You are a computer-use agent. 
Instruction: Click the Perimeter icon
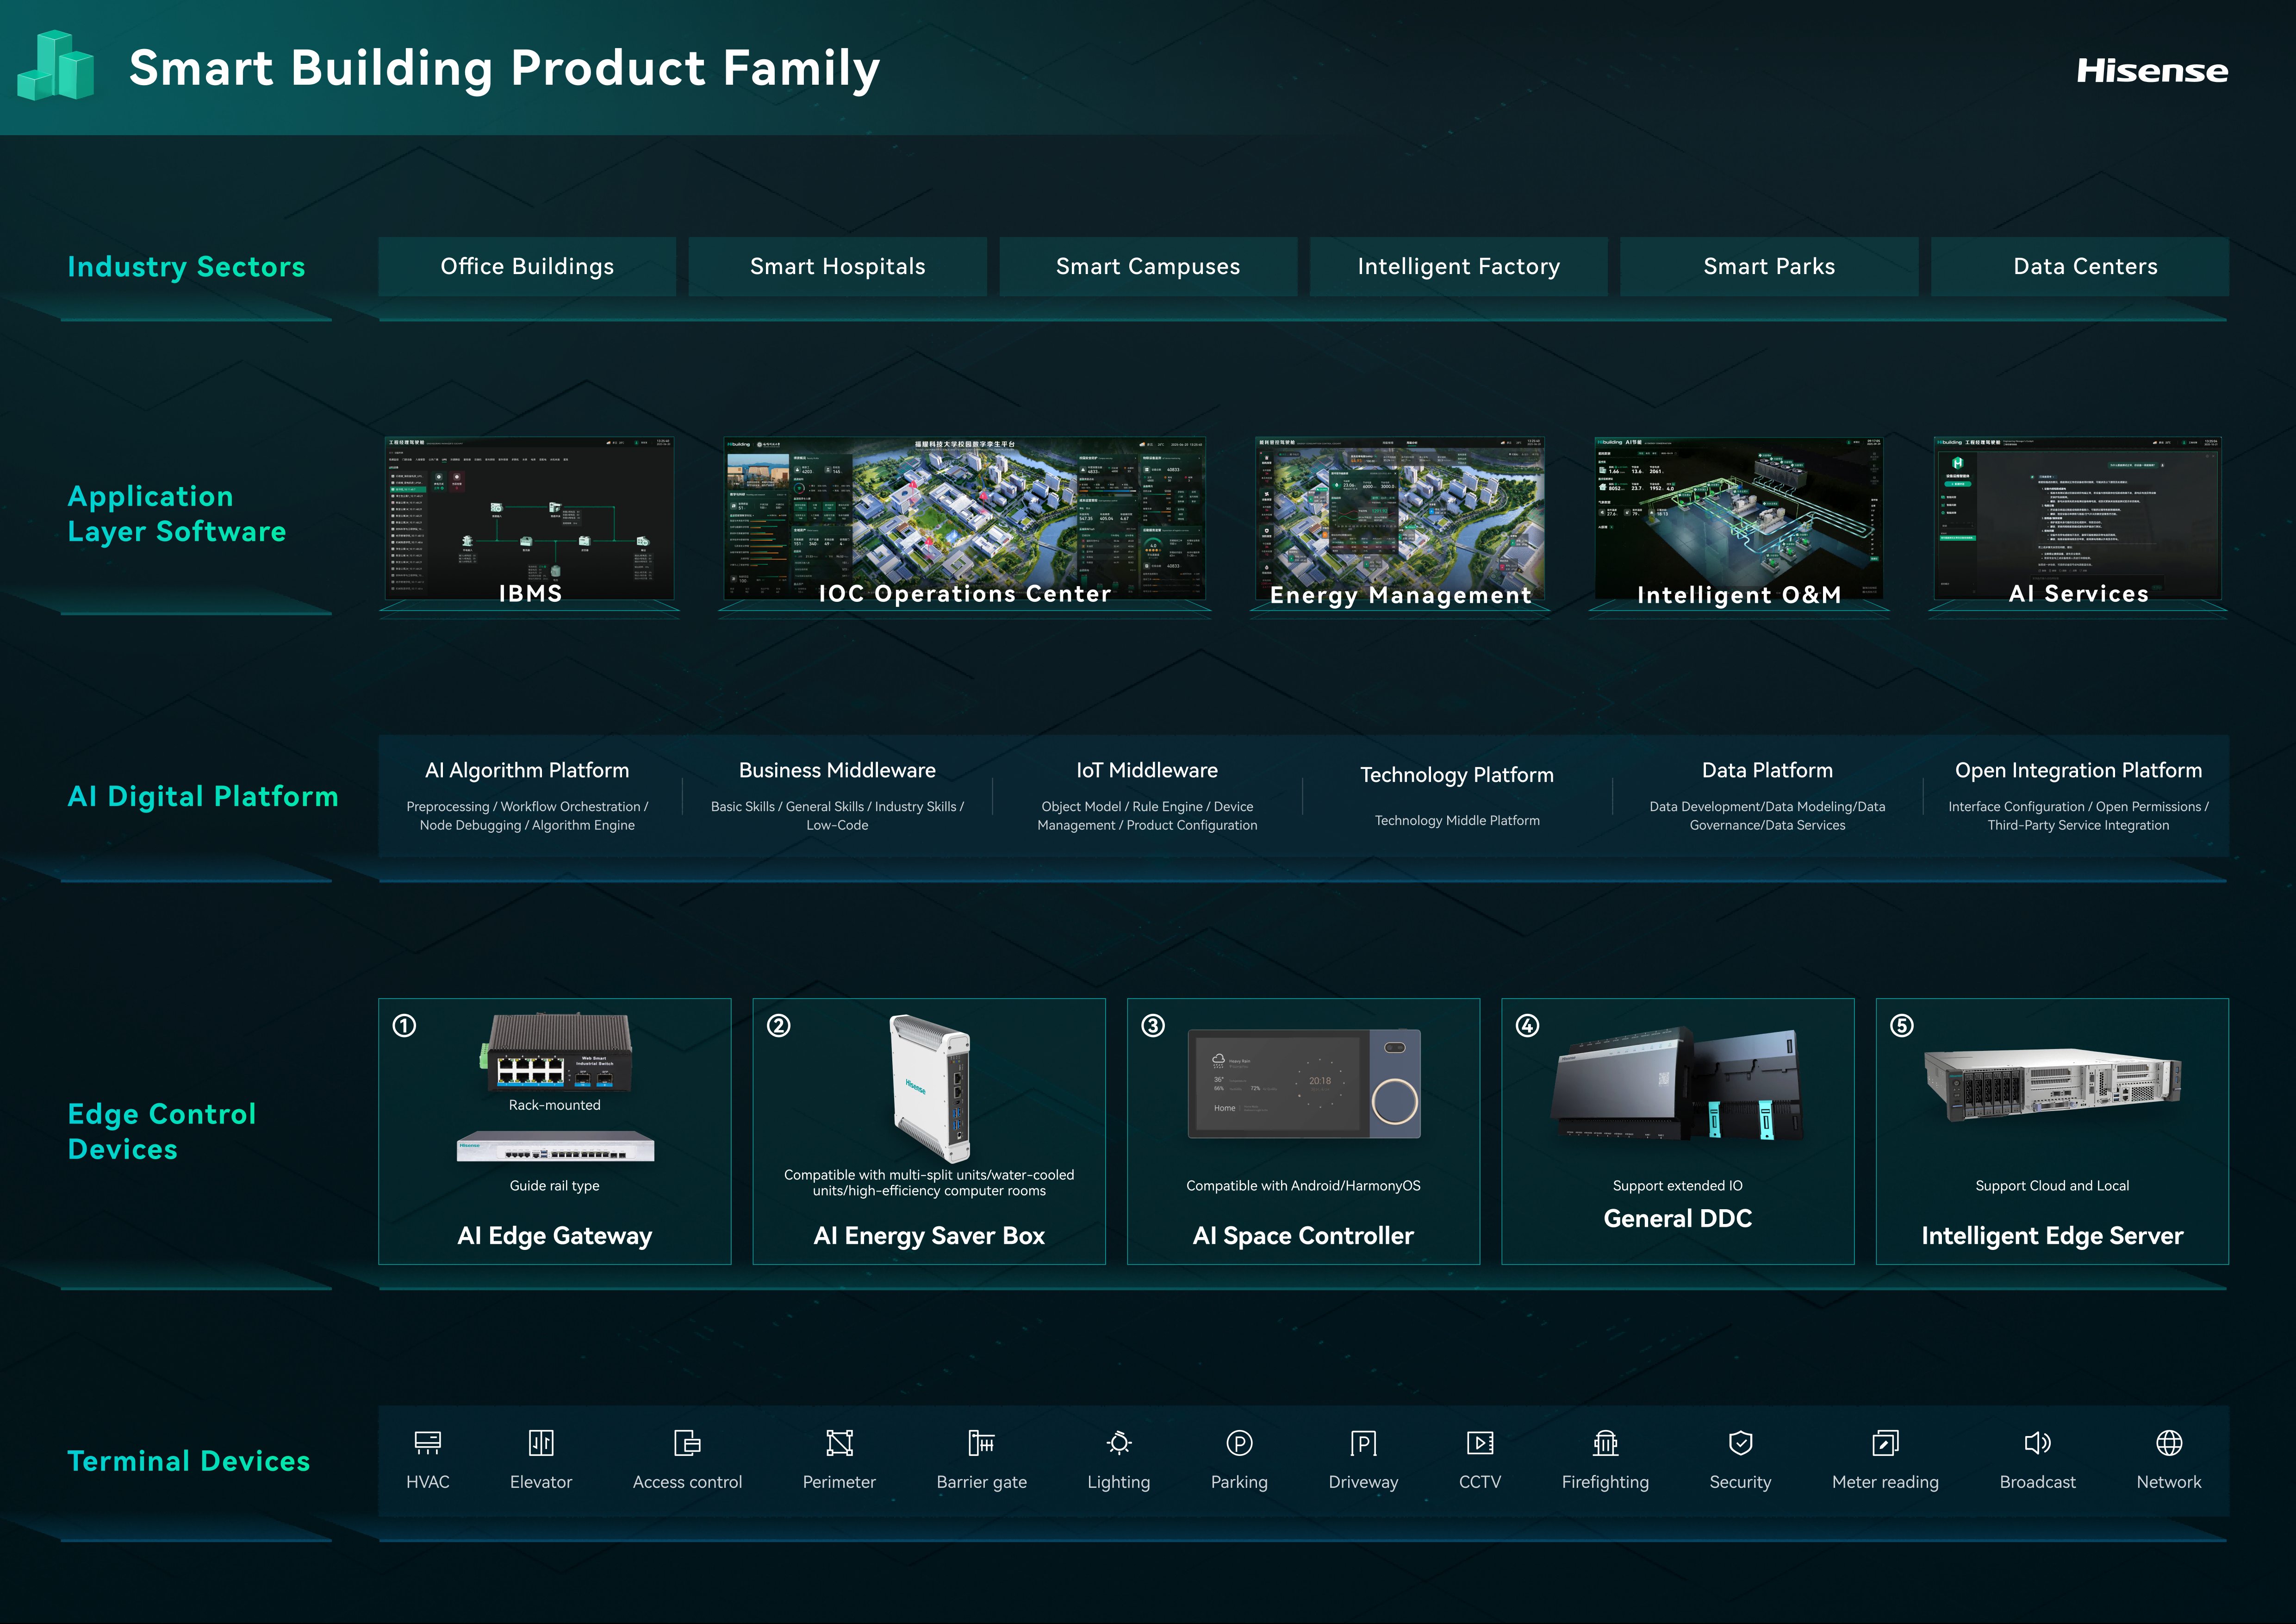(839, 1442)
